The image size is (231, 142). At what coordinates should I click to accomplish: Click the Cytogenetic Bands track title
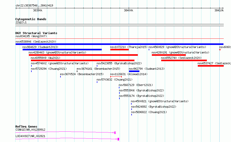tap(31, 19)
